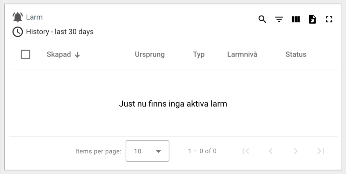
Task: Open History - last 30 days selector
Action: 60,32
